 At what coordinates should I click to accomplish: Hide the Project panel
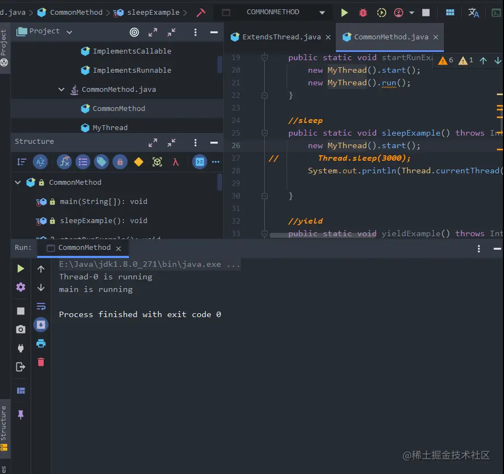[214, 32]
